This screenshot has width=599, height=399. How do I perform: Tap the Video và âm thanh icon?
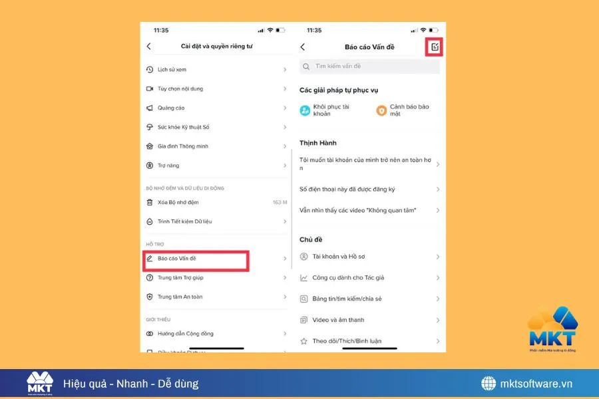pyautogui.click(x=302, y=319)
